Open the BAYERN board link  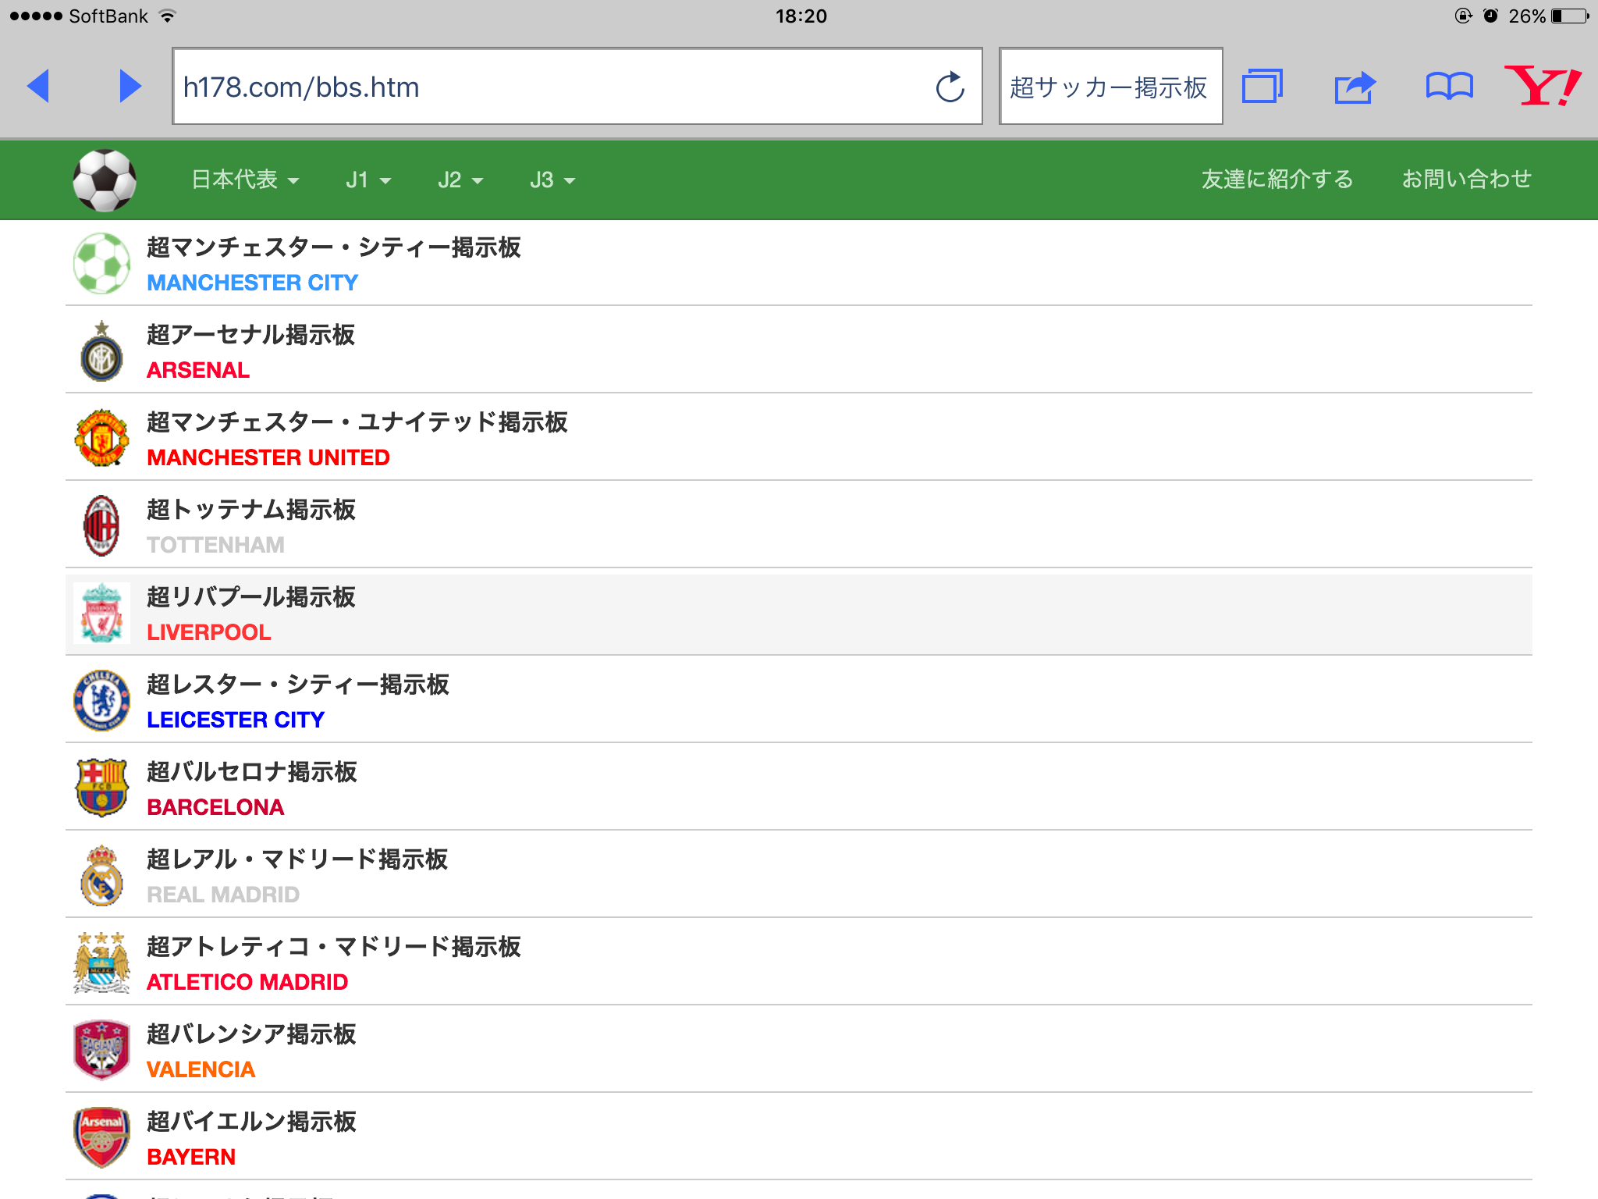pos(191,1157)
